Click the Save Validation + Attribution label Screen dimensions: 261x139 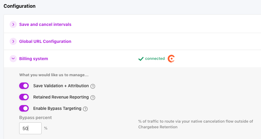click(x=61, y=86)
